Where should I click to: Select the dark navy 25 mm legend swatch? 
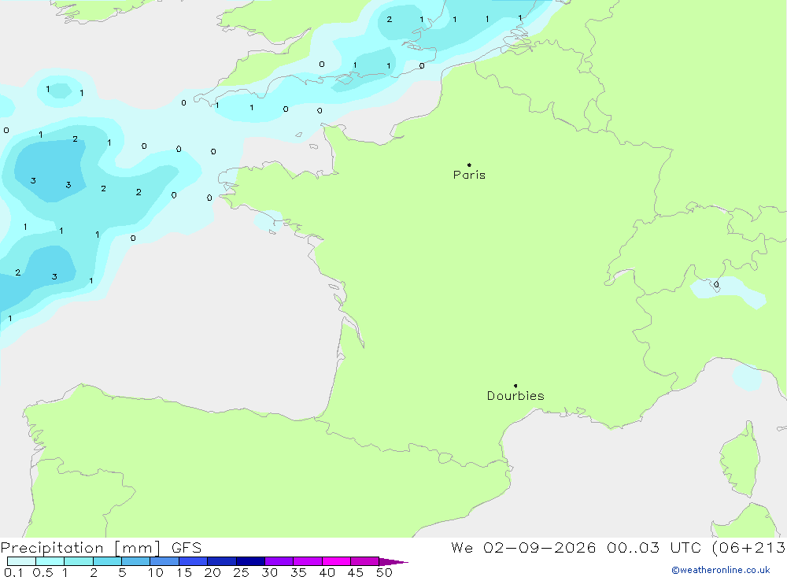coord(250,561)
